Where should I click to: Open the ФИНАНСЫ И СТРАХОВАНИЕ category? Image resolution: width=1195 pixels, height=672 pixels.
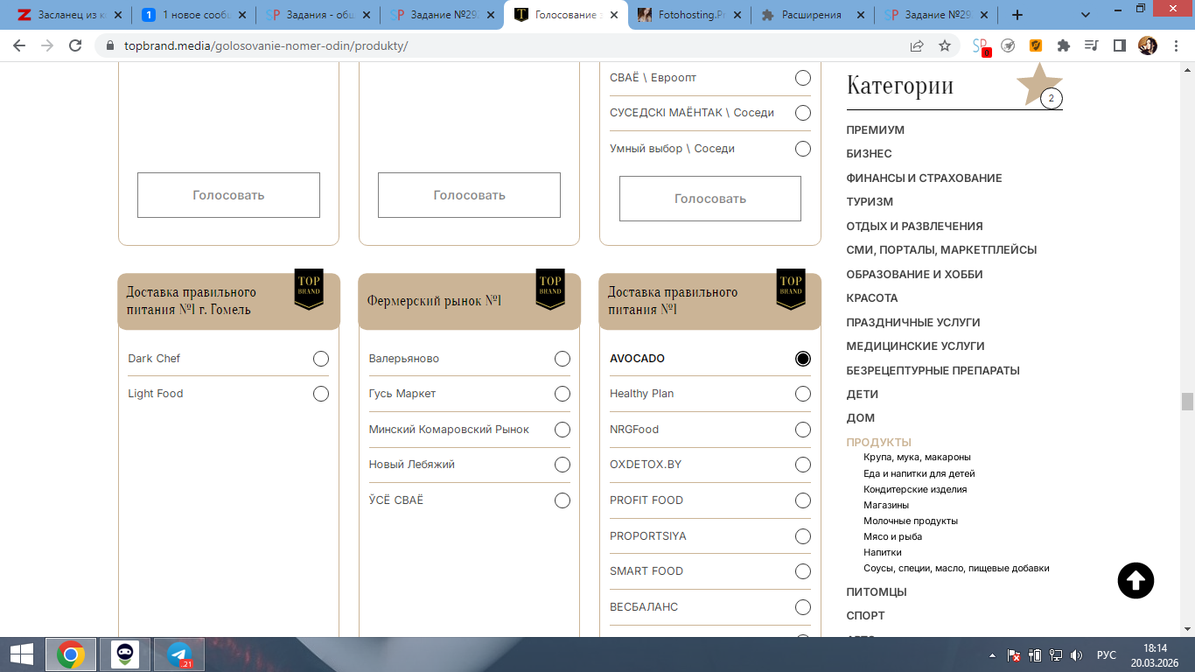point(924,178)
